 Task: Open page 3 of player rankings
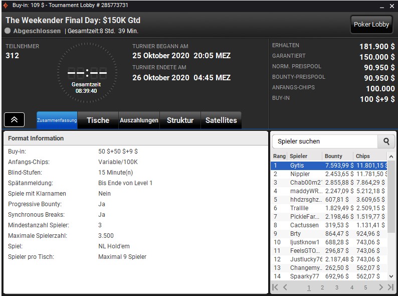click(x=337, y=287)
